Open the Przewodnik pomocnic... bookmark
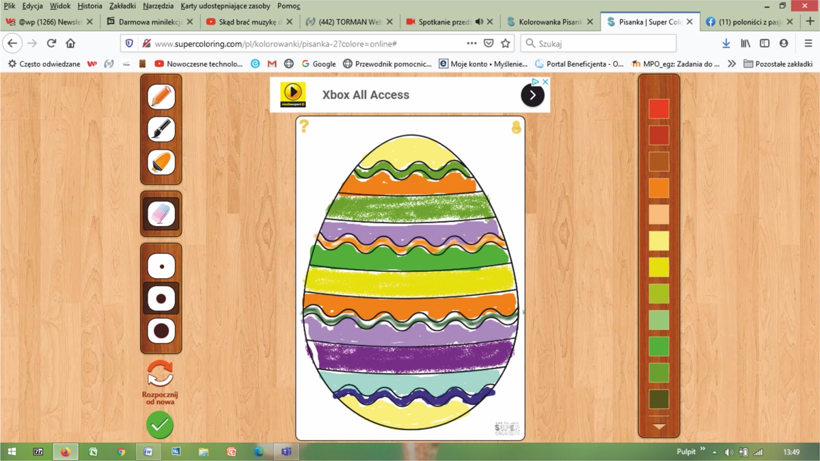The image size is (820, 461). 387,64
